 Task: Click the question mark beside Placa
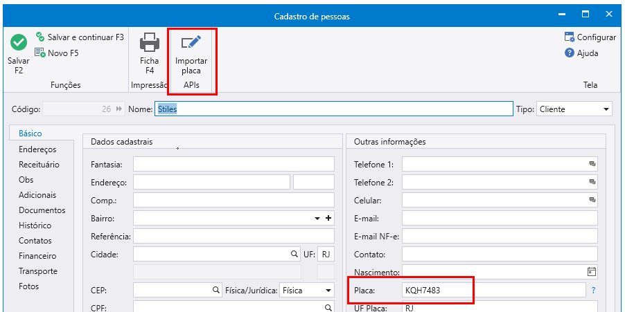click(594, 291)
